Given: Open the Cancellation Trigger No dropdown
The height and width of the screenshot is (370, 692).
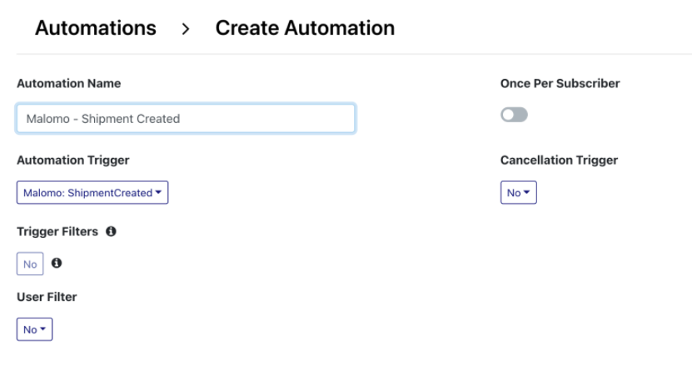Looking at the screenshot, I should [x=519, y=193].
